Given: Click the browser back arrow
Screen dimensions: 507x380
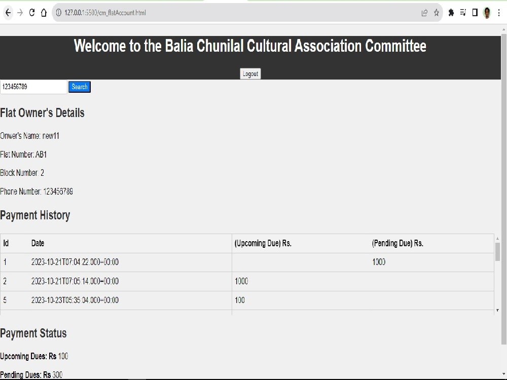Looking at the screenshot, I should 8,13.
